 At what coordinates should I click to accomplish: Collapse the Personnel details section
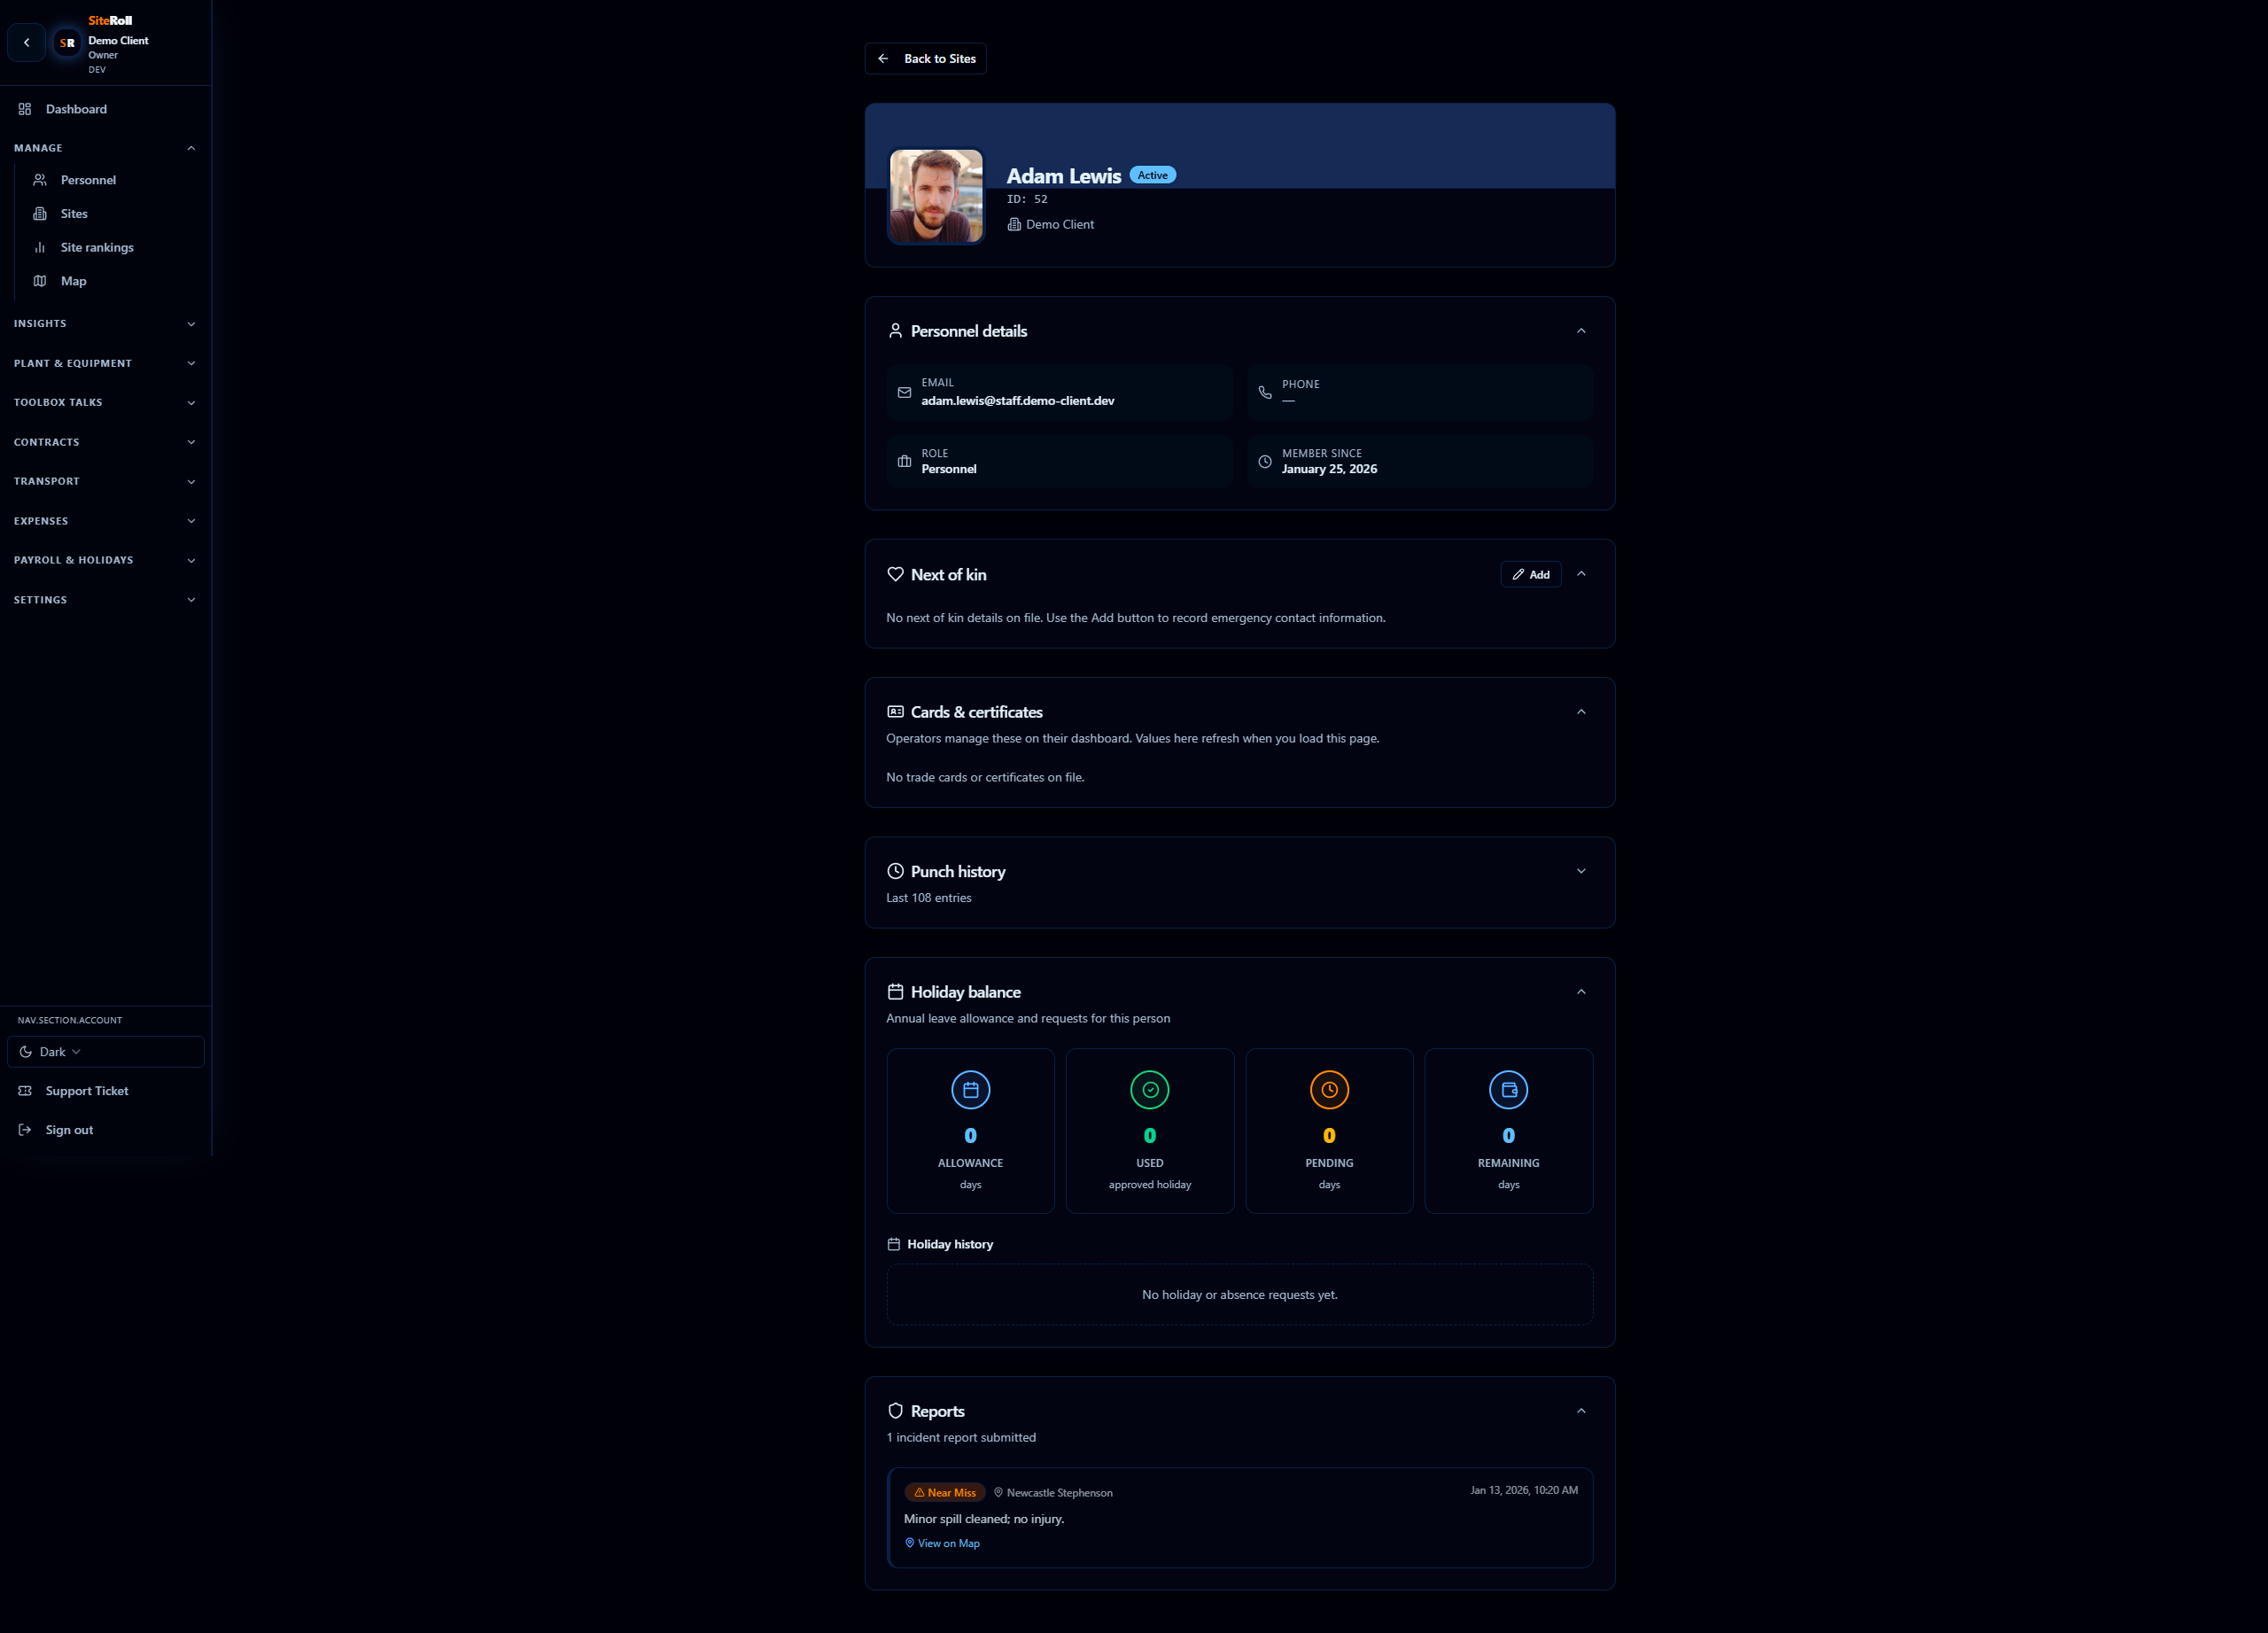1581,331
